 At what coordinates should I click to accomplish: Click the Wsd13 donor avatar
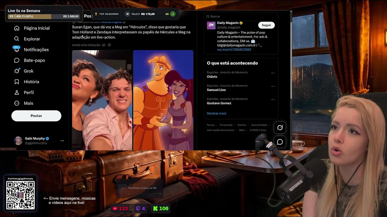128,14
